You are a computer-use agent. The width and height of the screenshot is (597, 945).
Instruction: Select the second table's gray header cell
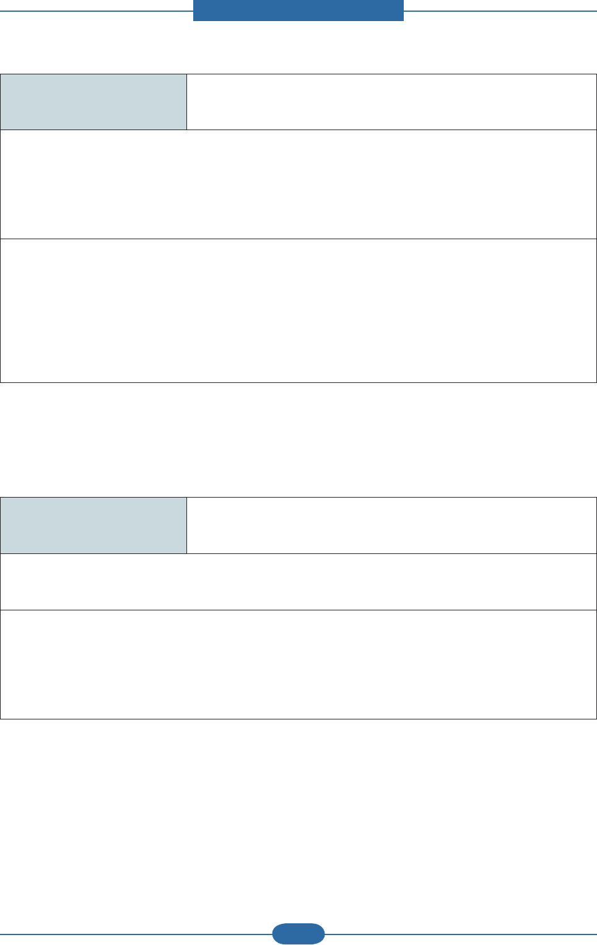94,525
